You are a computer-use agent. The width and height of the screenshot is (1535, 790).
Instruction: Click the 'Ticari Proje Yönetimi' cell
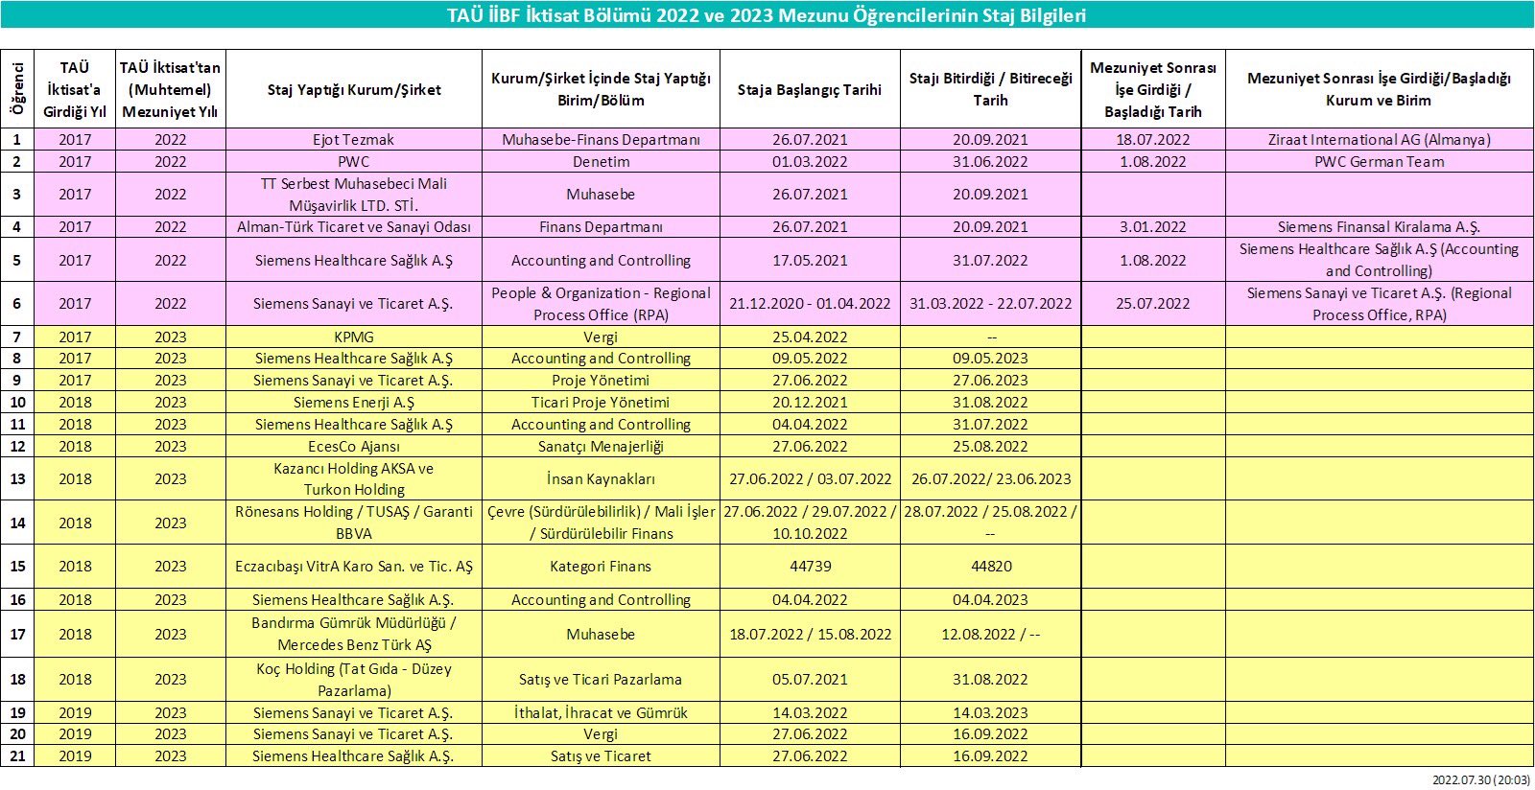(601, 402)
